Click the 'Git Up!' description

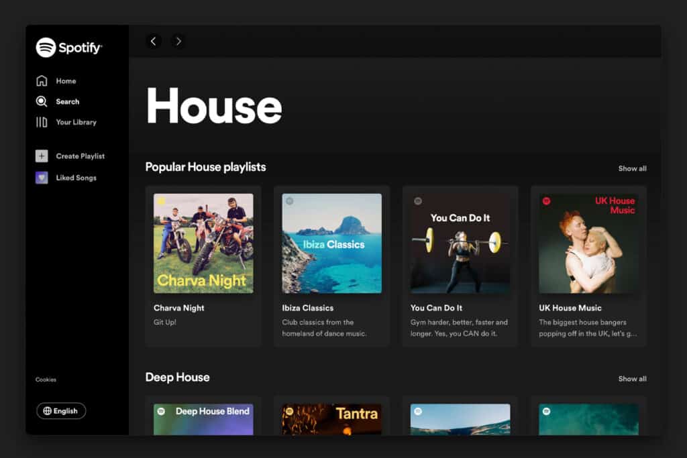click(165, 323)
